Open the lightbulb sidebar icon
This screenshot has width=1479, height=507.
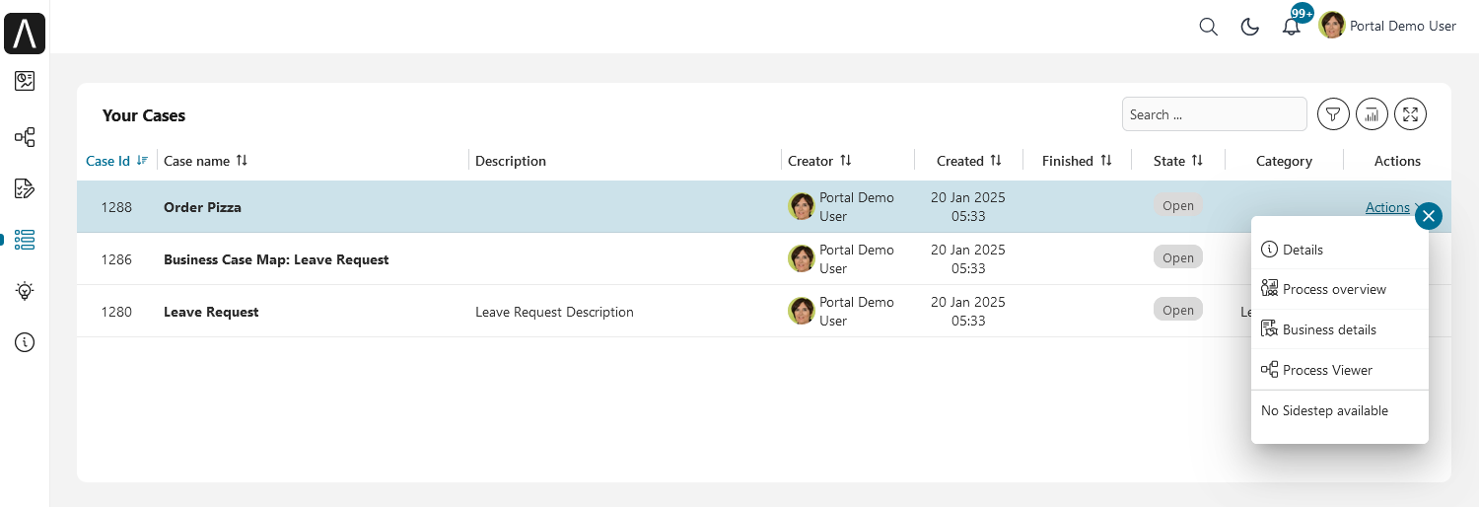pyautogui.click(x=25, y=291)
